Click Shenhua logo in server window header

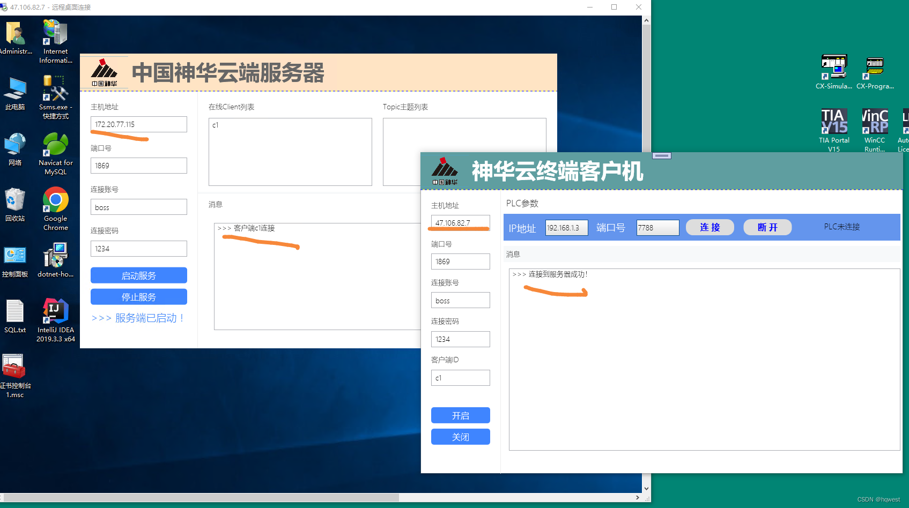tap(104, 72)
